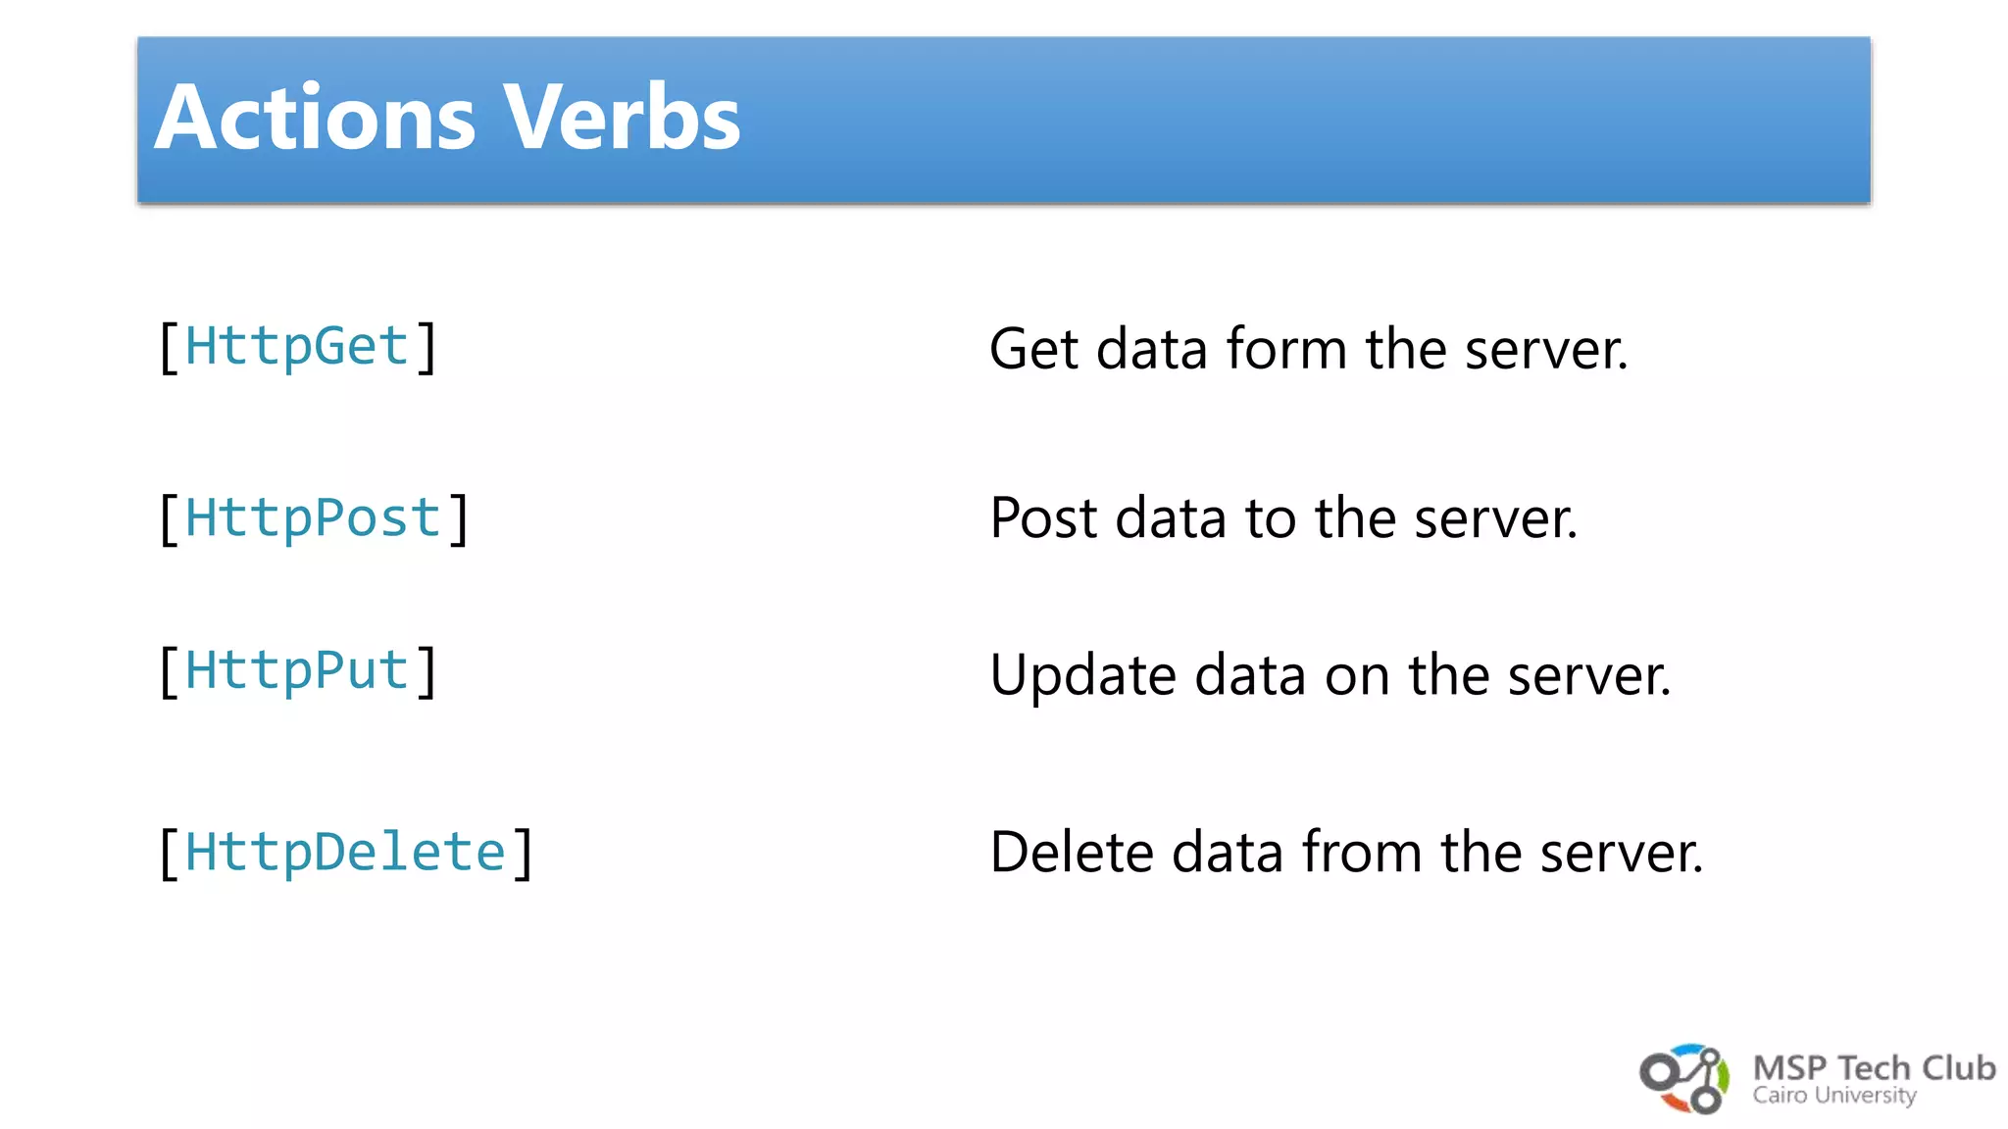Click 'Post data to the server.' text
The image size is (2008, 1129).
click(x=1283, y=517)
